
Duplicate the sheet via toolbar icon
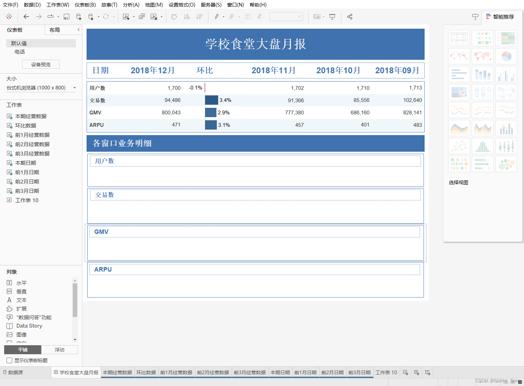pos(142,17)
